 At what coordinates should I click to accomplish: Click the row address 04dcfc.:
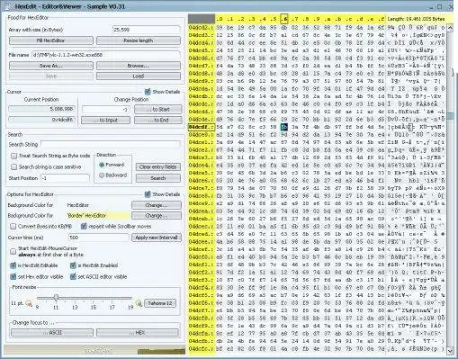[202, 349]
